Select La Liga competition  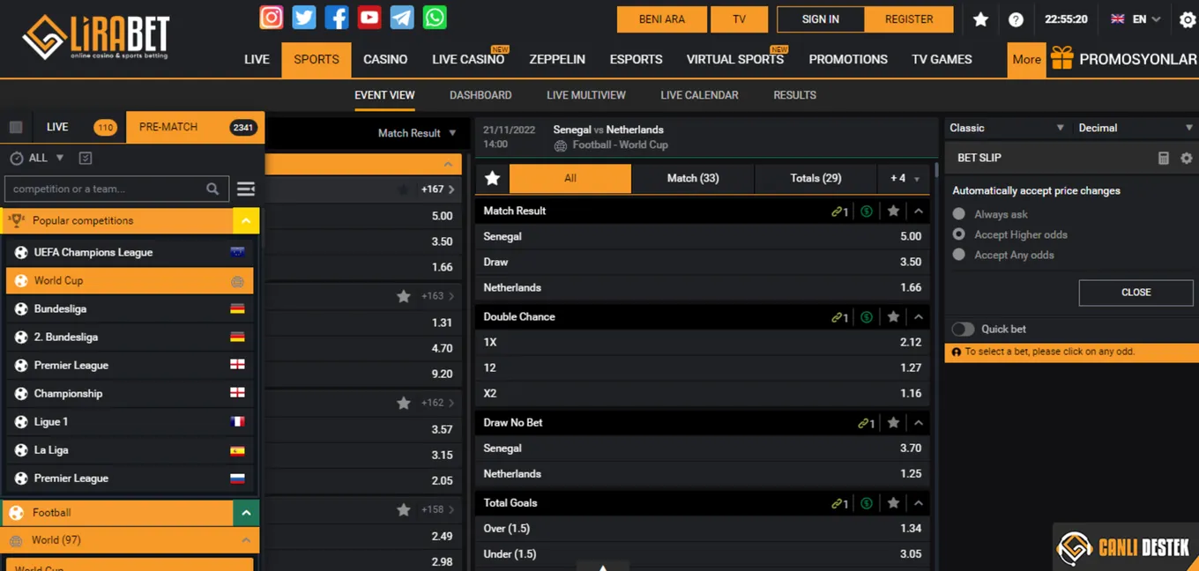click(x=130, y=450)
